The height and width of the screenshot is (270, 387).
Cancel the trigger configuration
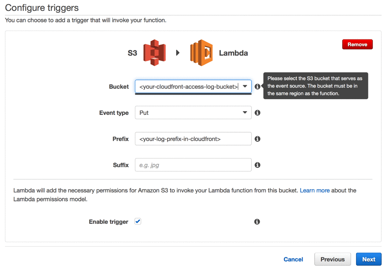[293, 260]
